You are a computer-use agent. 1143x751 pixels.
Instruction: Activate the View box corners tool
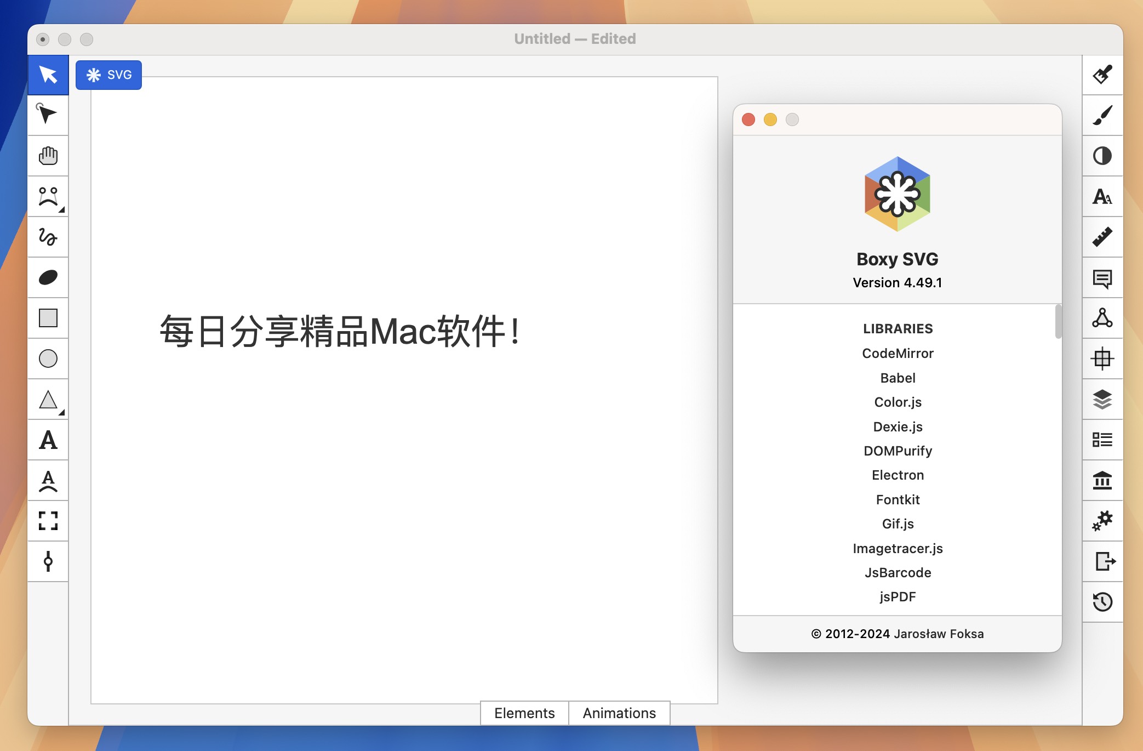[48, 521]
